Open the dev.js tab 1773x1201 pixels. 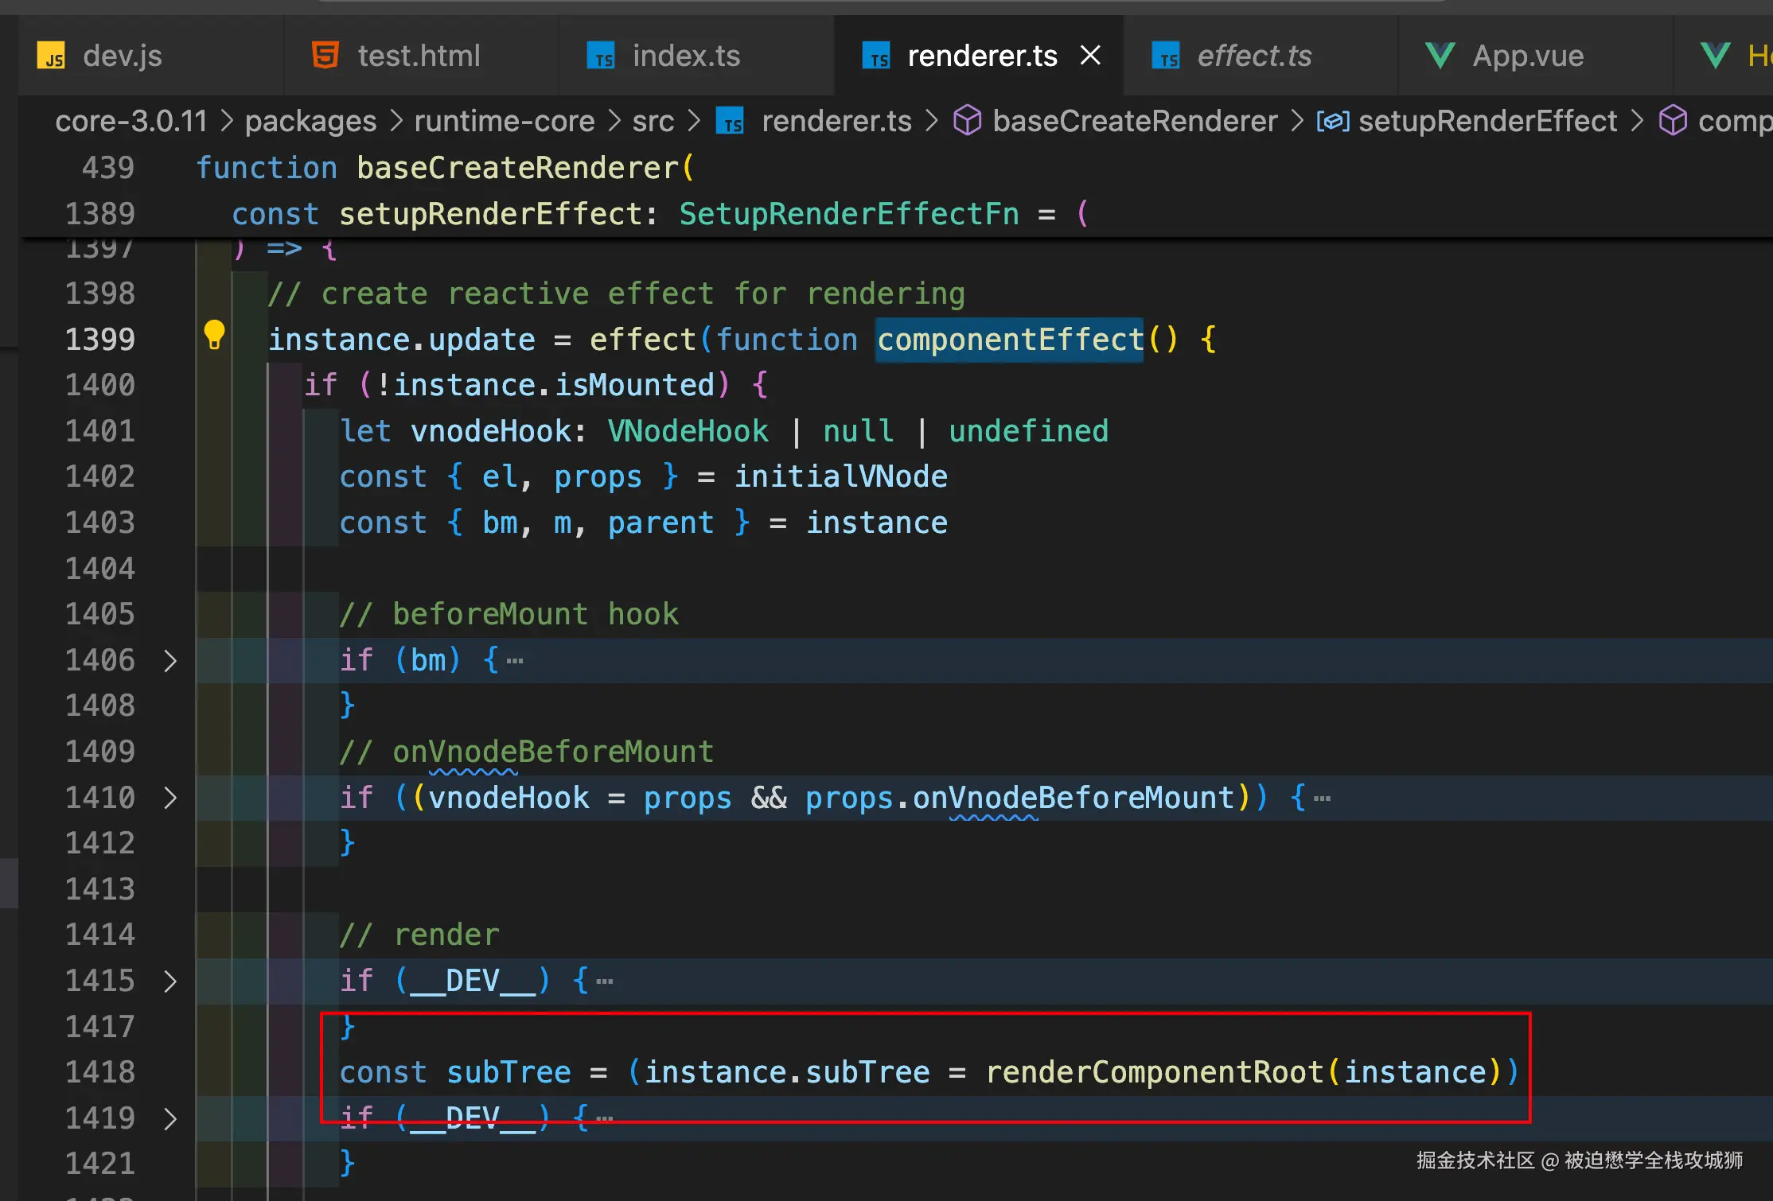point(122,56)
